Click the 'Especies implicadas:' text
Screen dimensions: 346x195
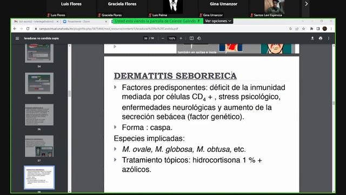(149, 139)
